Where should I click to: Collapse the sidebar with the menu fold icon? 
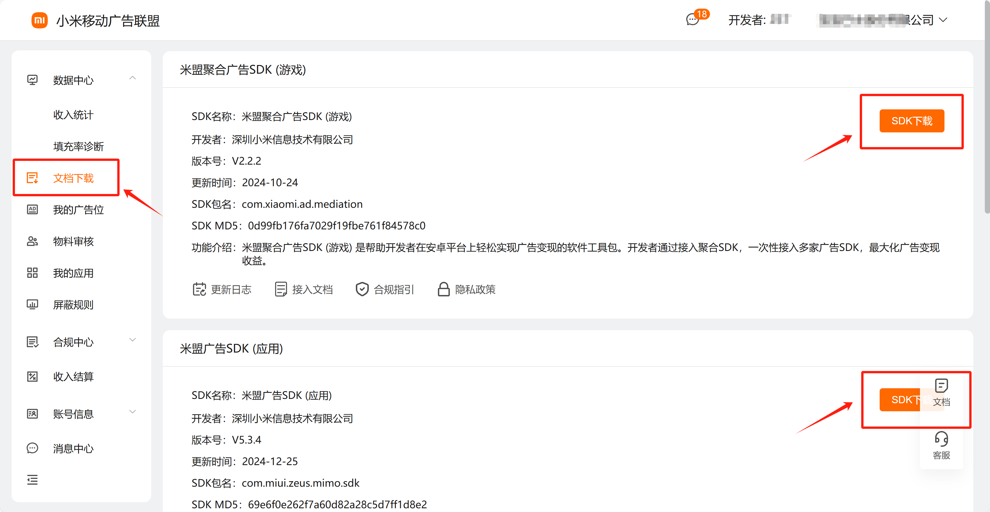tap(32, 480)
